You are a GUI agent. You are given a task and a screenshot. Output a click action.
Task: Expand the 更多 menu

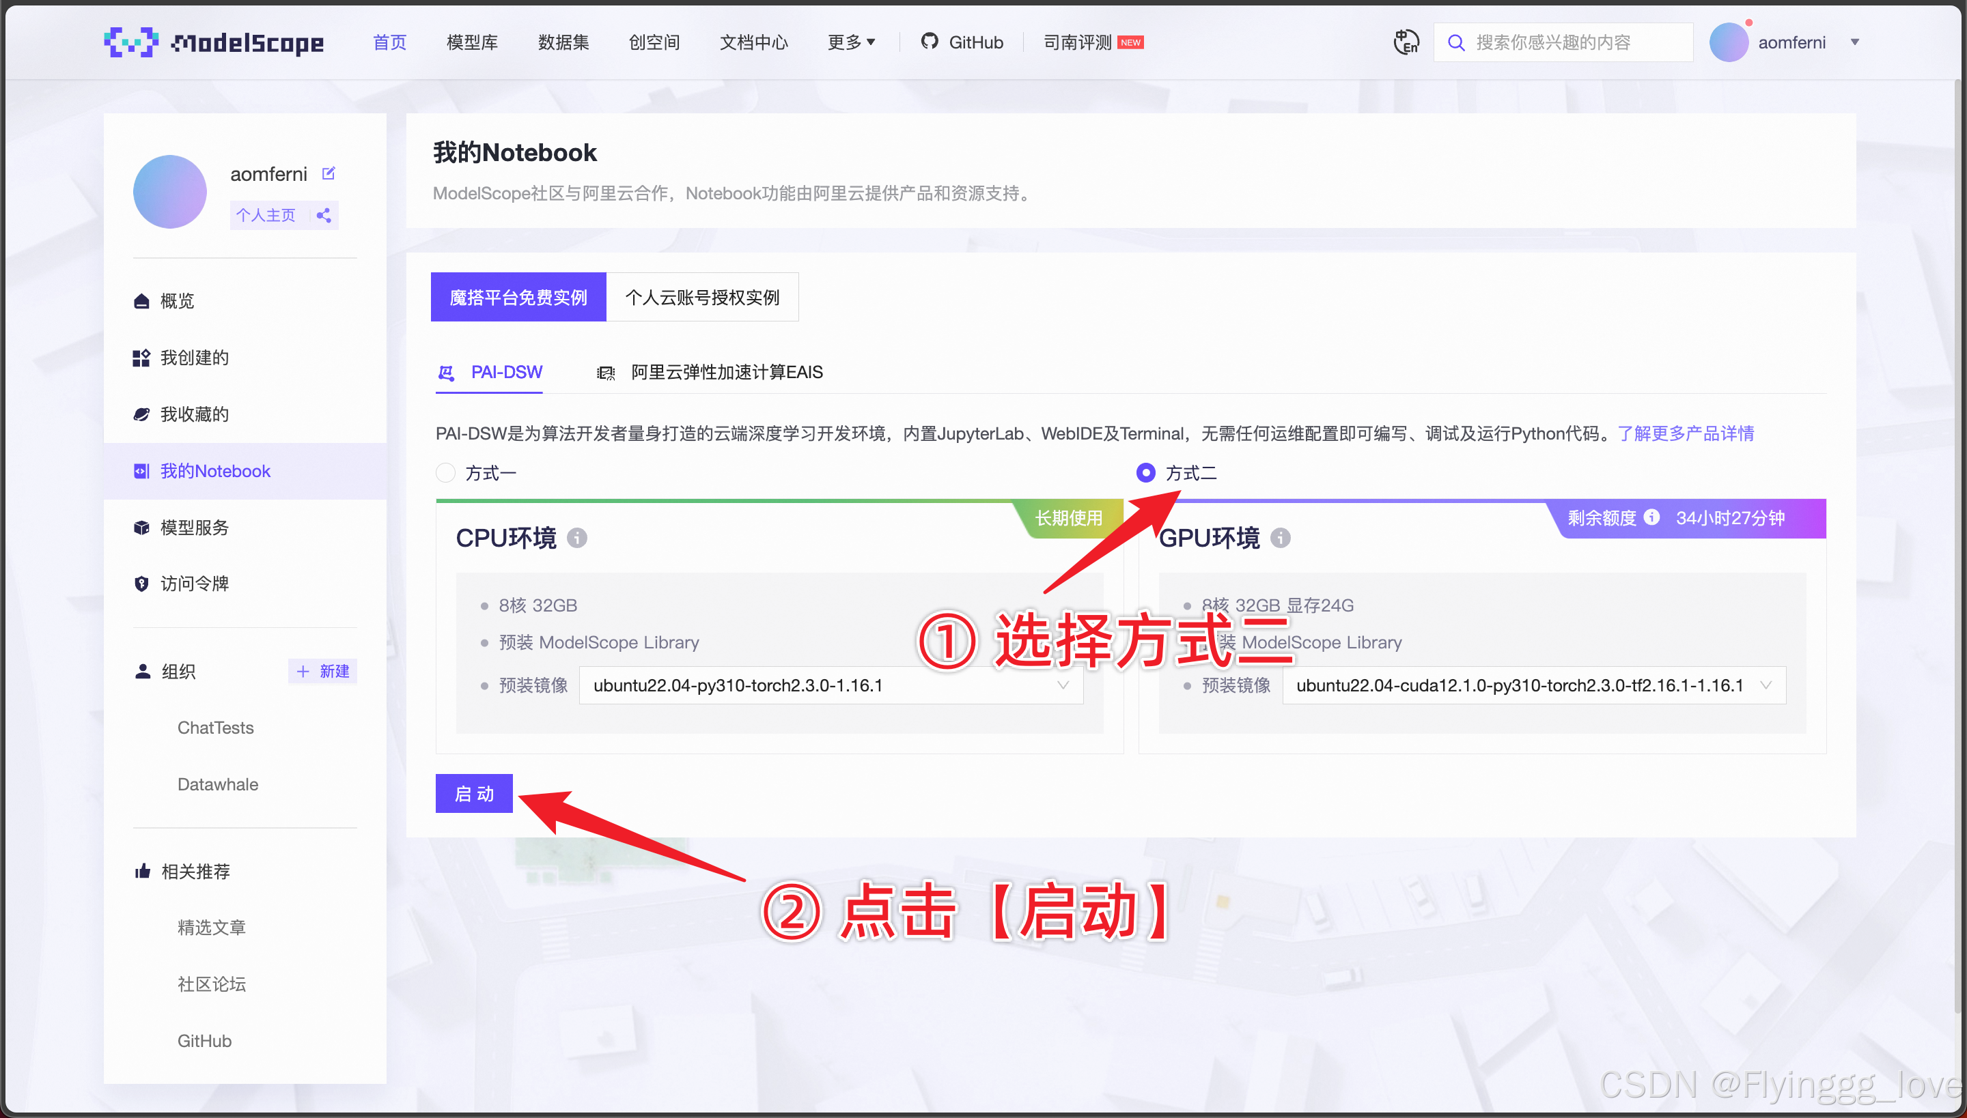[x=851, y=42]
